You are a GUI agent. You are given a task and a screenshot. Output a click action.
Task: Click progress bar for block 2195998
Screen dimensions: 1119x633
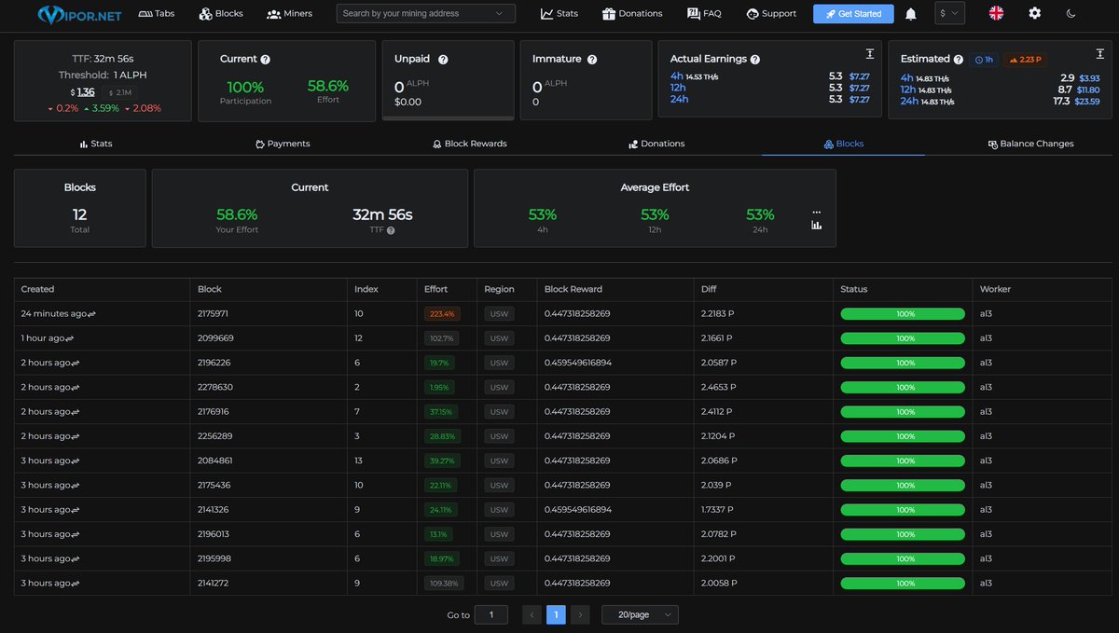pyautogui.click(x=903, y=558)
